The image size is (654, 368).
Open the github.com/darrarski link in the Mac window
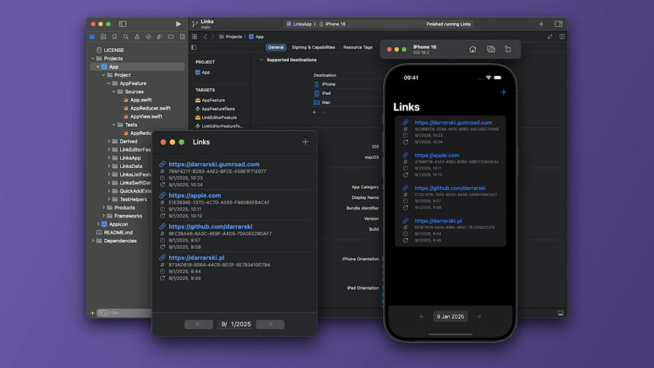coord(210,227)
